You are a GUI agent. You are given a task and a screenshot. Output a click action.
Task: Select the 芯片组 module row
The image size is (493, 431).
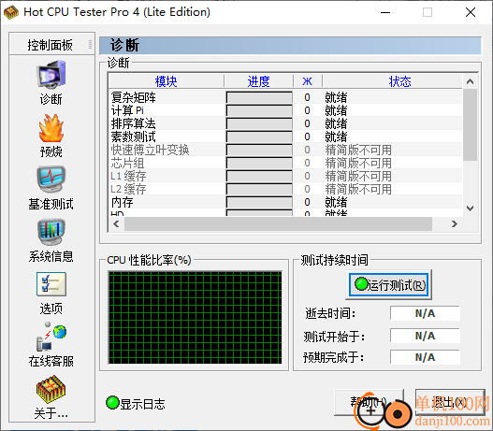(x=285, y=163)
